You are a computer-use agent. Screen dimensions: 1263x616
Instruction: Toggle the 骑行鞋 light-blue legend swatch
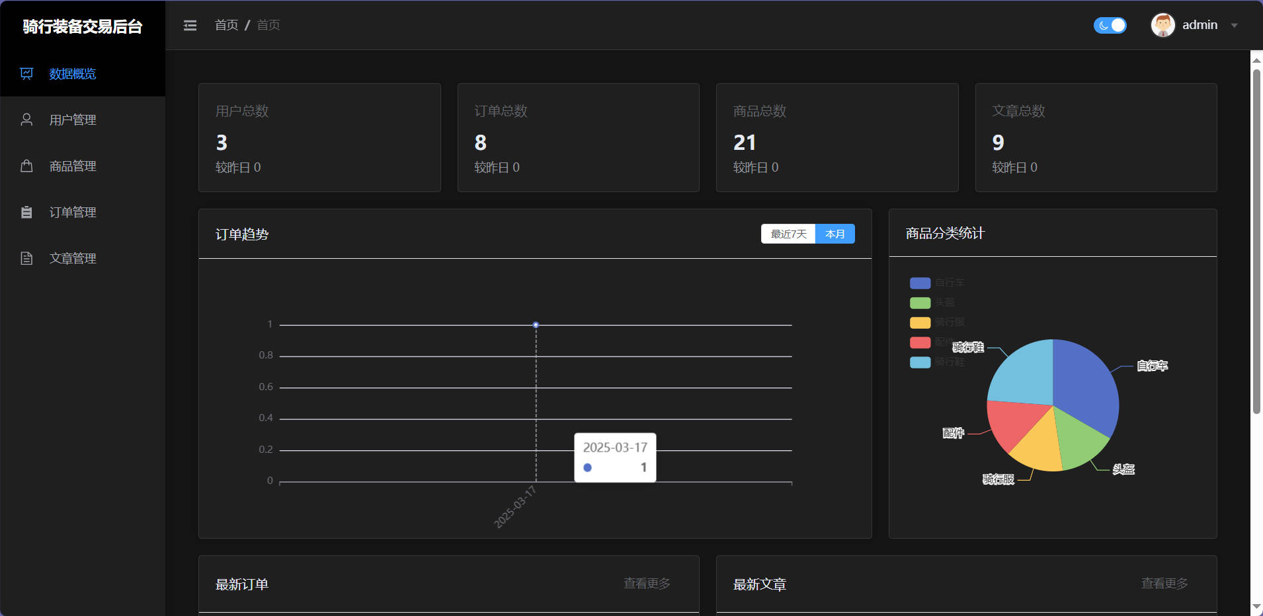(x=920, y=362)
